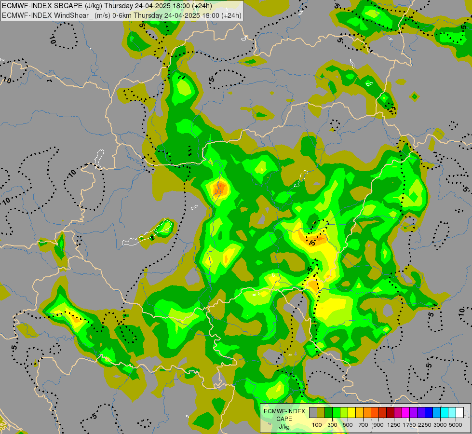Select the dark green legend swatch

[329, 412]
